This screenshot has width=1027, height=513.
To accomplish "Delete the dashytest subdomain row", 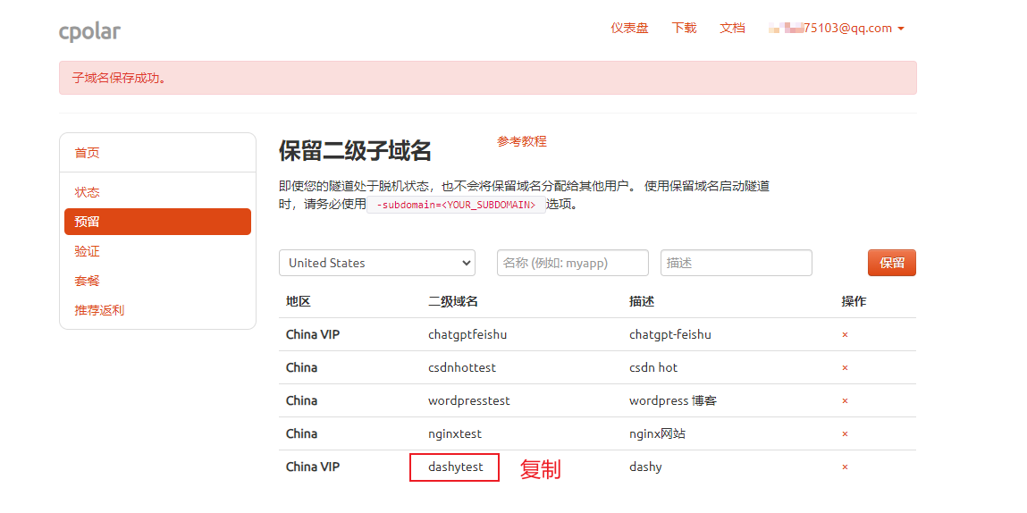I will [845, 467].
